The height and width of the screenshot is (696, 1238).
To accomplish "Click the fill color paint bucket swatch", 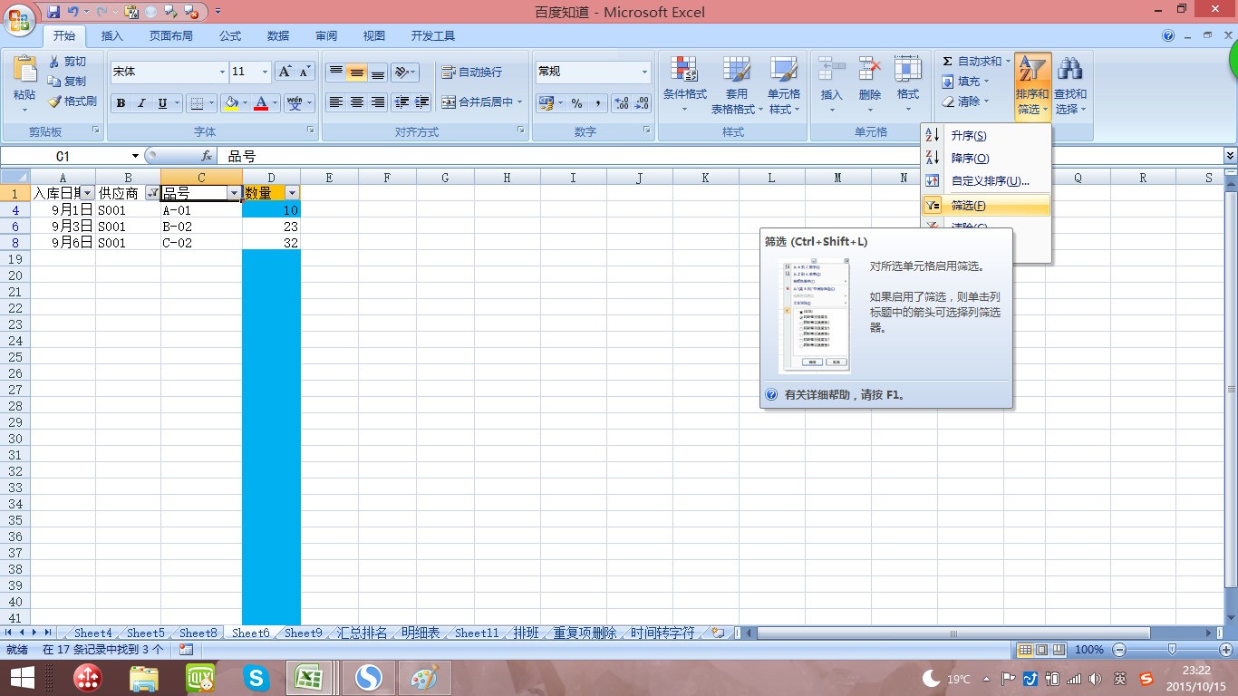I will 231,103.
